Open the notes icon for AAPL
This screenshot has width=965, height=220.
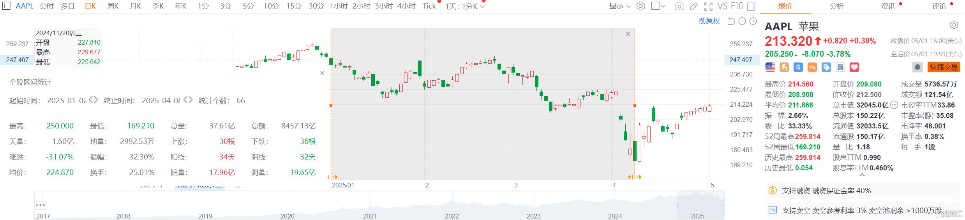tap(840, 67)
